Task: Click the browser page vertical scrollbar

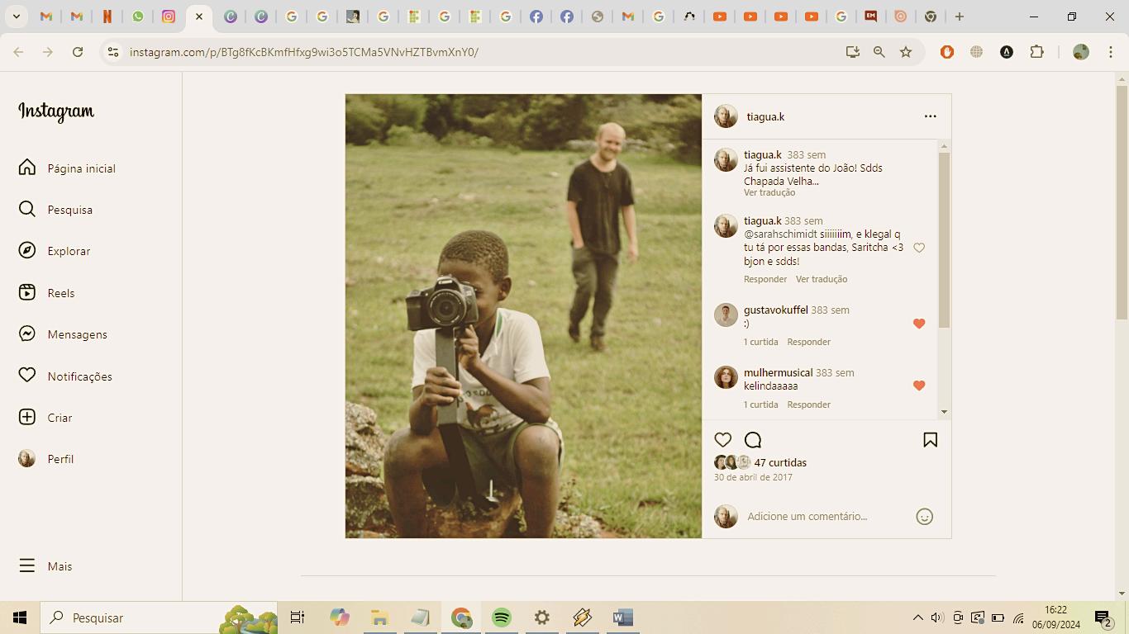Action: 1122,202
